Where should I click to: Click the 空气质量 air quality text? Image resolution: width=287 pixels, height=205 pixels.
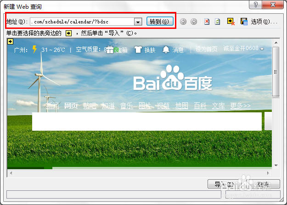pyautogui.click(x=88, y=49)
